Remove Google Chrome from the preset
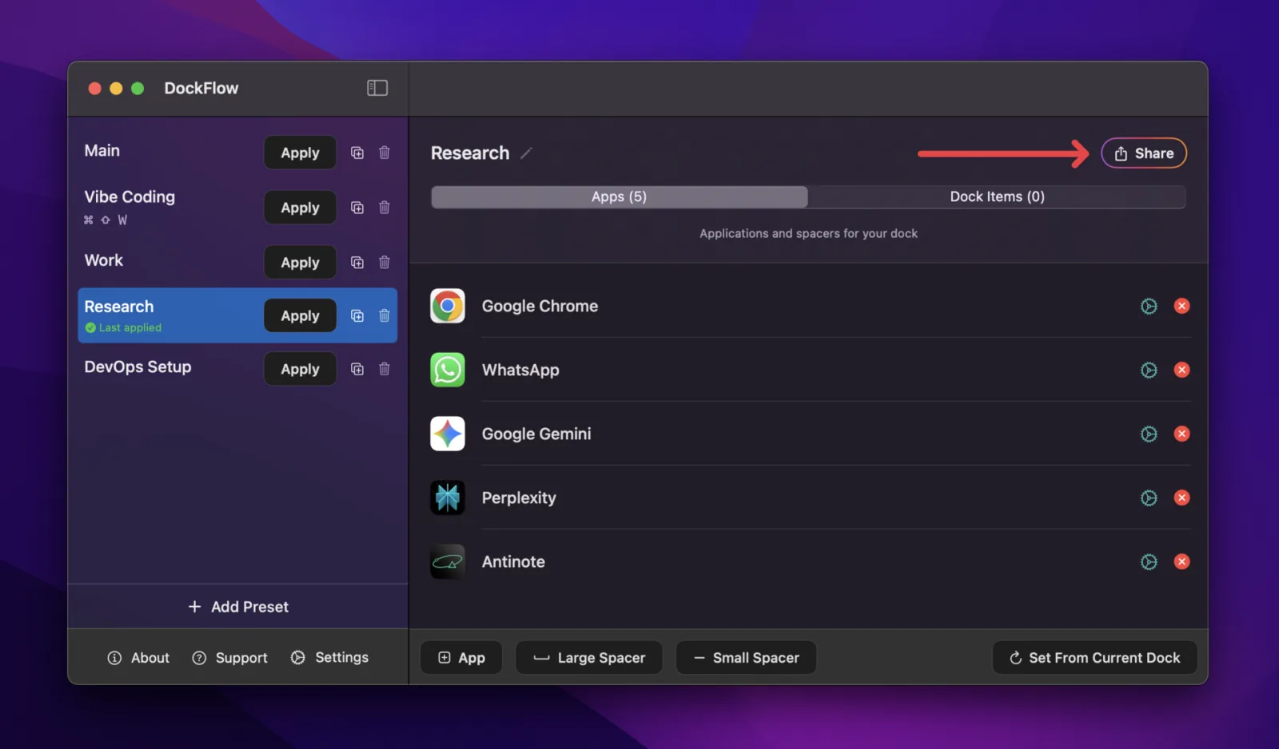The height and width of the screenshot is (749, 1279). point(1181,306)
